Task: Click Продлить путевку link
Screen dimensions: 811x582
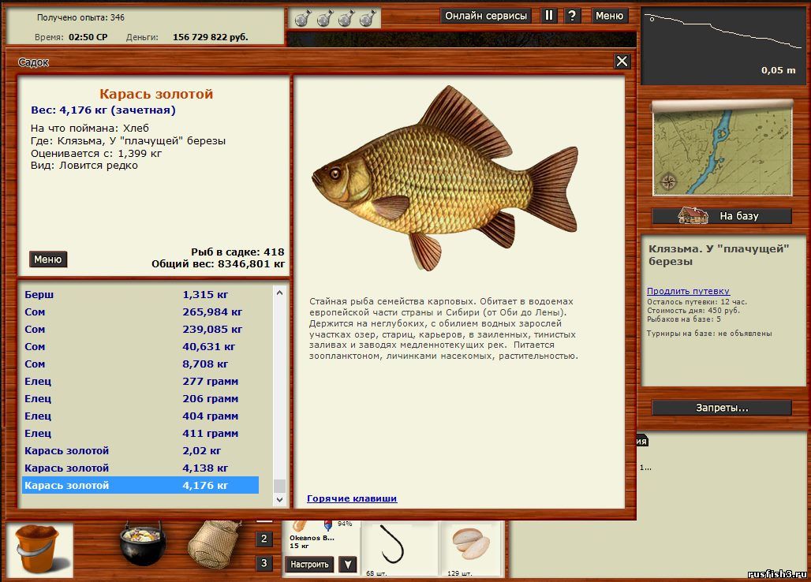Action: coord(688,291)
